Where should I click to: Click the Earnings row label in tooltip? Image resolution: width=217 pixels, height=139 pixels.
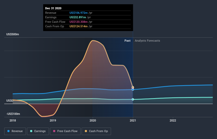point(51,17)
